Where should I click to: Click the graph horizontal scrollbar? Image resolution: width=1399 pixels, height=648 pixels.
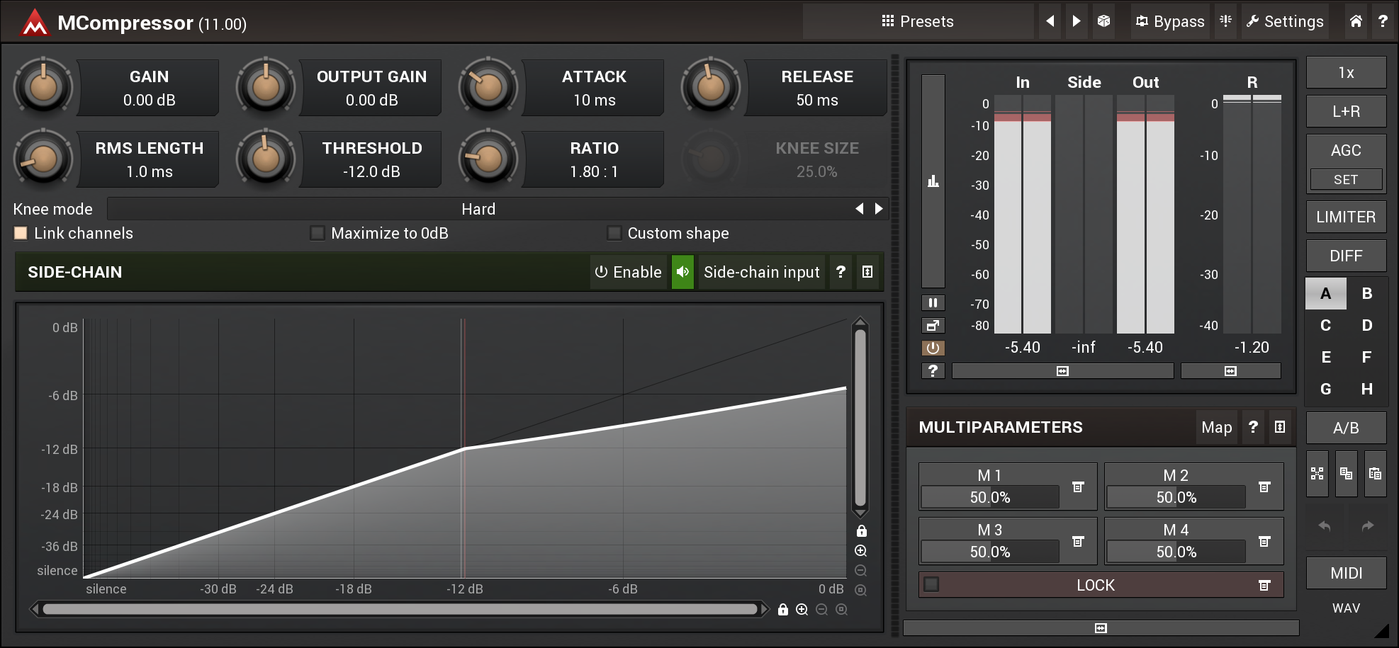(400, 609)
